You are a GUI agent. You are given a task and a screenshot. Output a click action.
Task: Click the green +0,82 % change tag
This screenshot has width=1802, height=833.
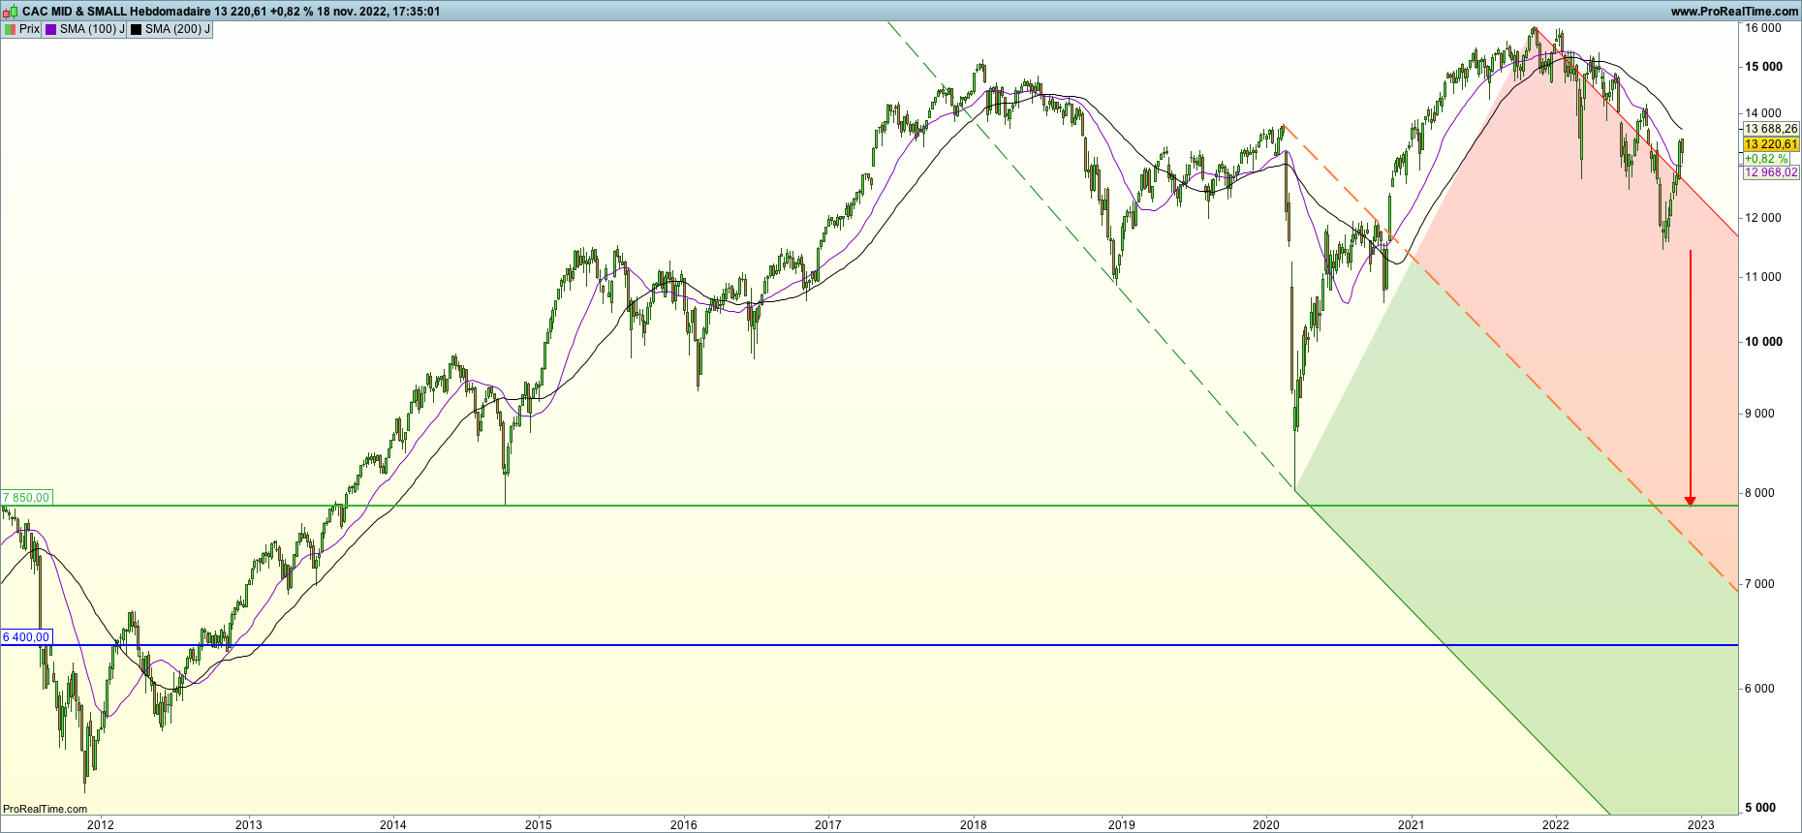[x=1767, y=159]
